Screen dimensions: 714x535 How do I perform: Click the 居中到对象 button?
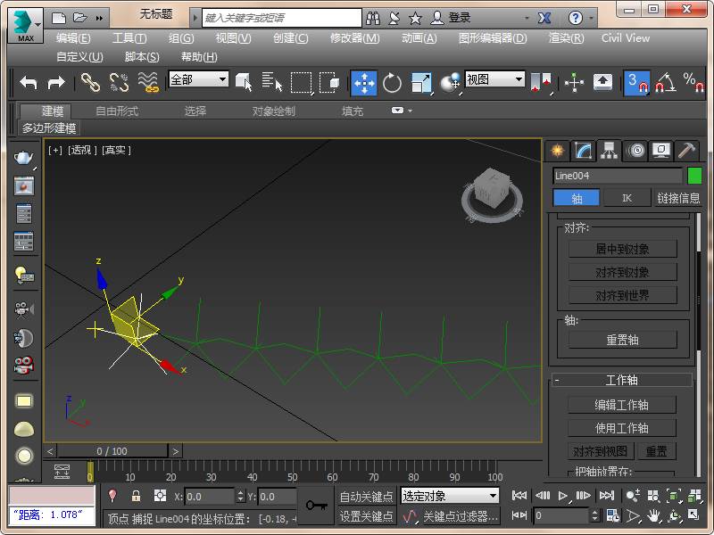(x=622, y=249)
